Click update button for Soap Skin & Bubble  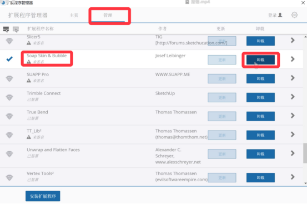pyautogui.click(x=222, y=60)
